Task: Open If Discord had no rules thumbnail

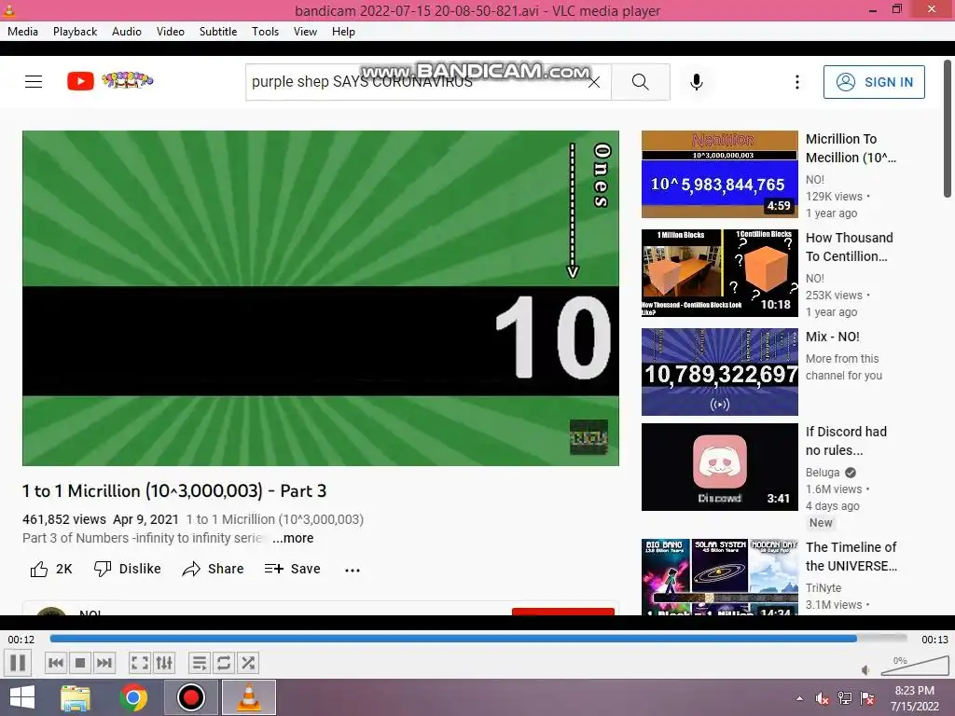Action: tap(719, 467)
